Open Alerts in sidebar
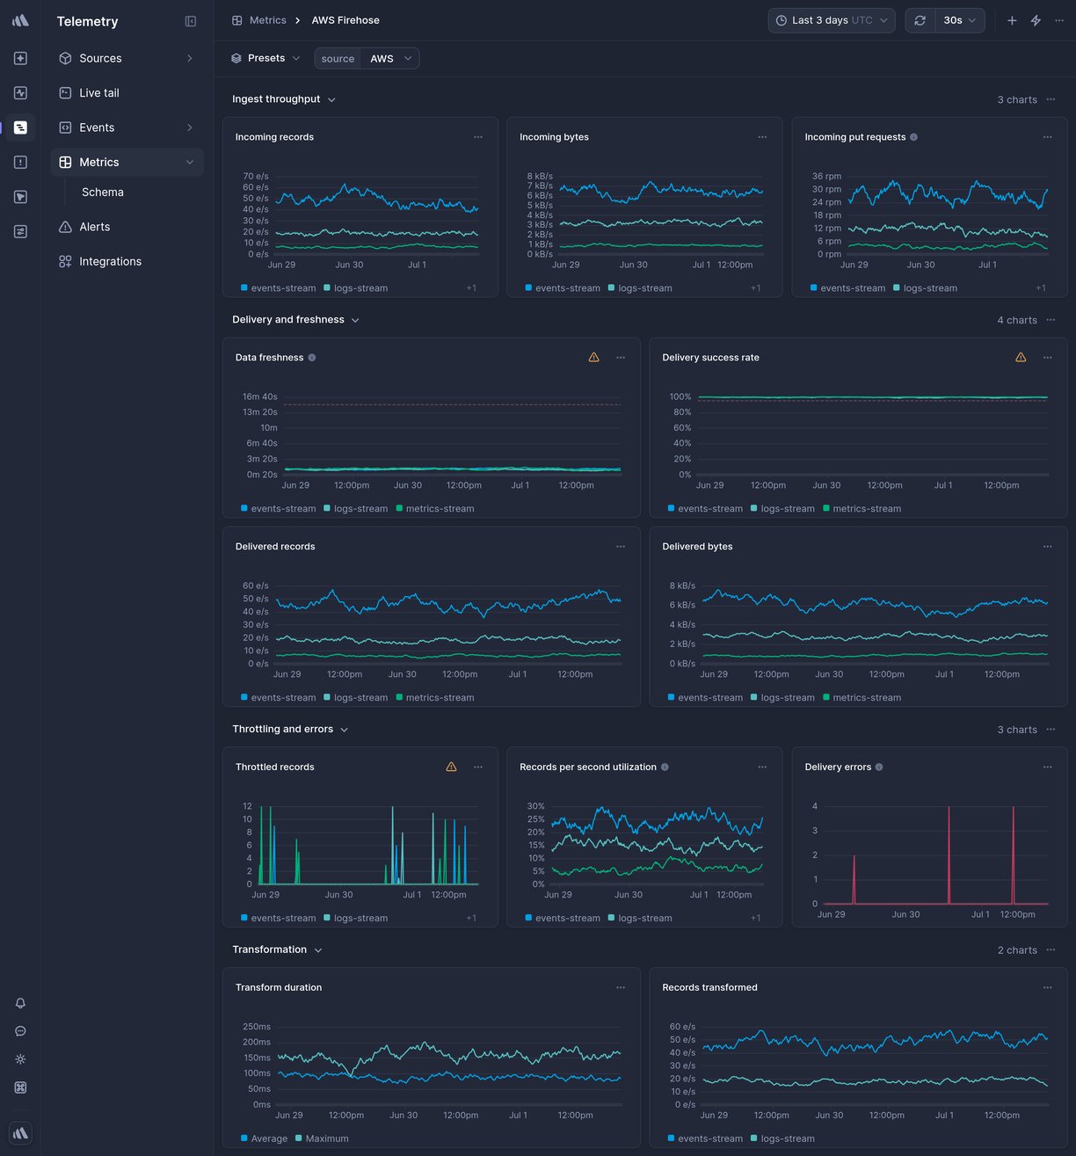 pyautogui.click(x=127, y=227)
